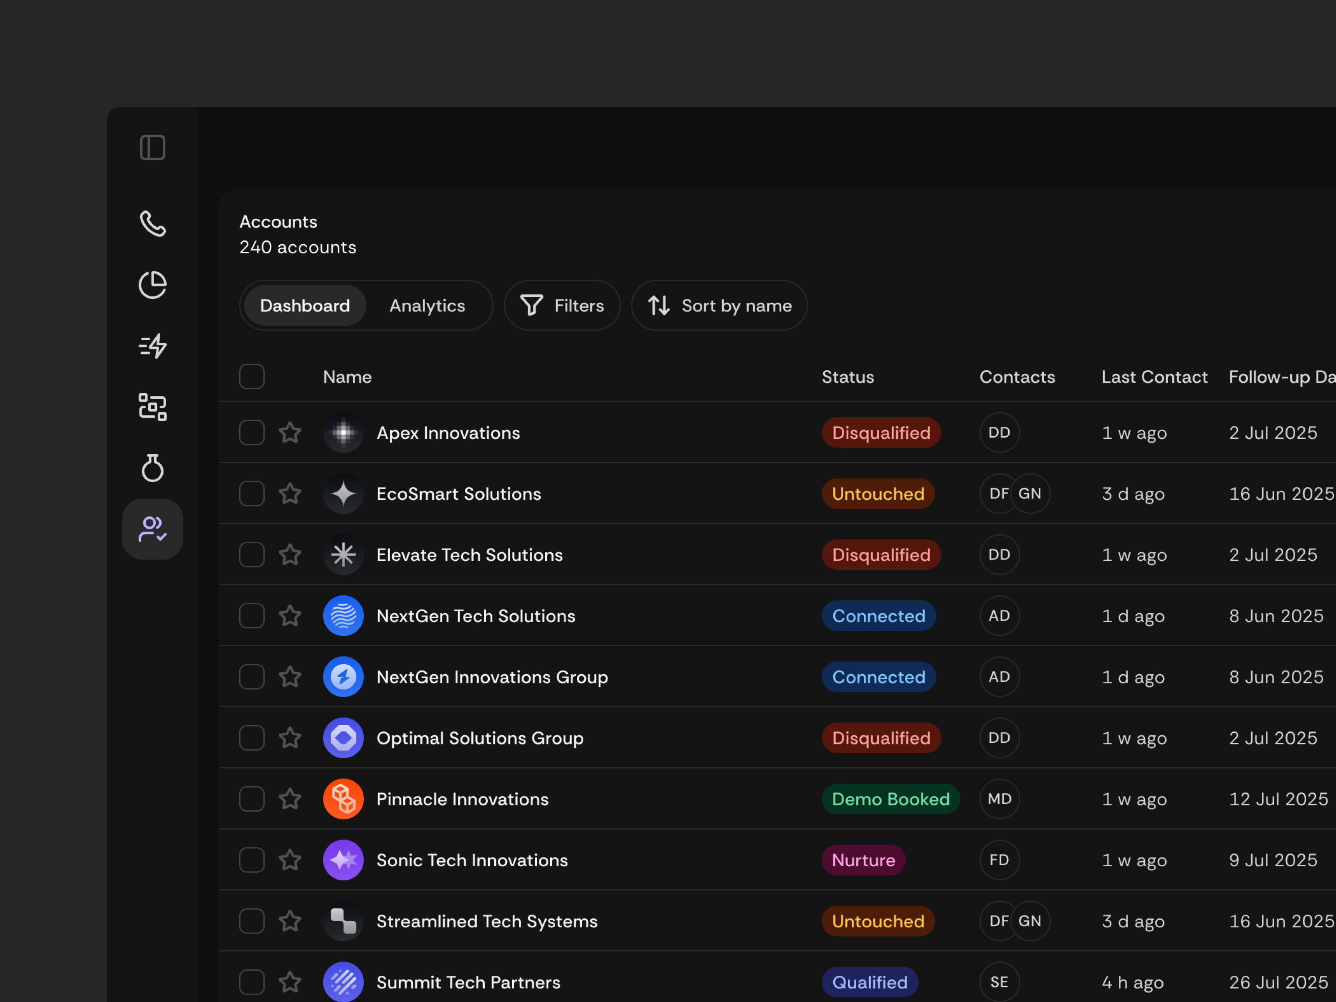Image resolution: width=1336 pixels, height=1002 pixels.
Task: Open the Sort by name dropdown
Action: [719, 305]
